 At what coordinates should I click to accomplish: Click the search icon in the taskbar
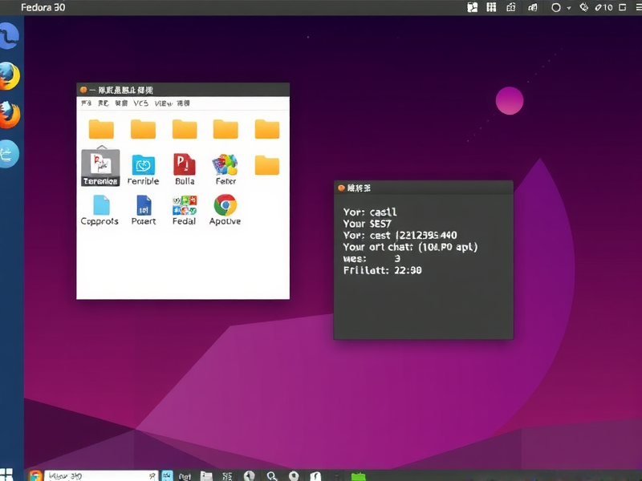coord(272,475)
